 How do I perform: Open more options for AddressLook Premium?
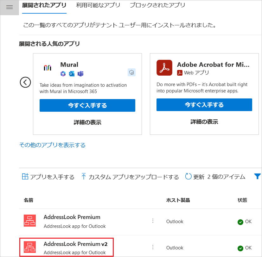tap(153, 221)
